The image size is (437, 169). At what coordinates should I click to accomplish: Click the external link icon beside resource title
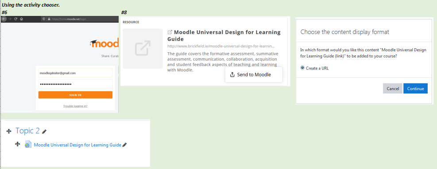(170, 32)
